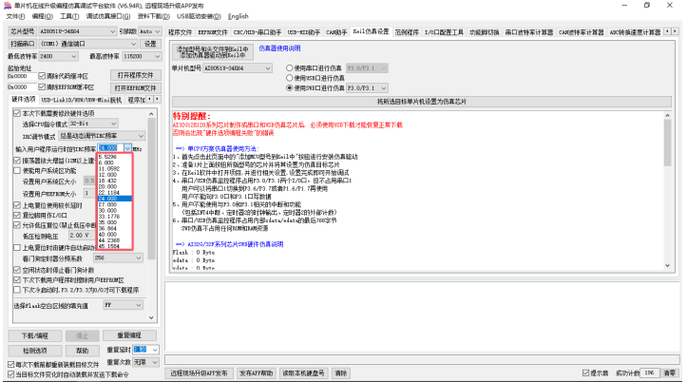Open the USB驱动安装(D) menu

click(x=199, y=16)
